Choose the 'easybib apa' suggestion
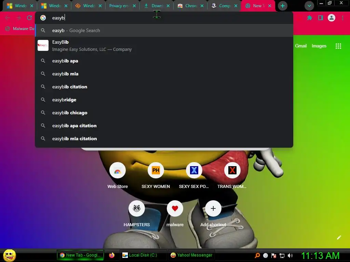The height and width of the screenshot is (262, 350). [x=164, y=61]
